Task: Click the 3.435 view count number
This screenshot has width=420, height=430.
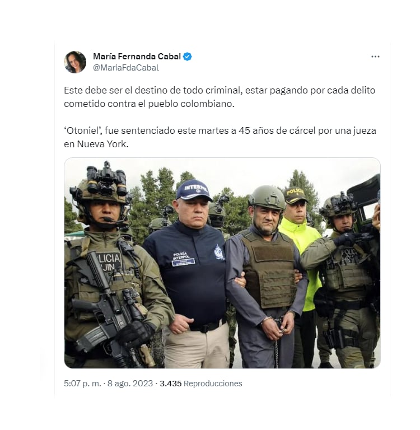Action: tap(171, 384)
